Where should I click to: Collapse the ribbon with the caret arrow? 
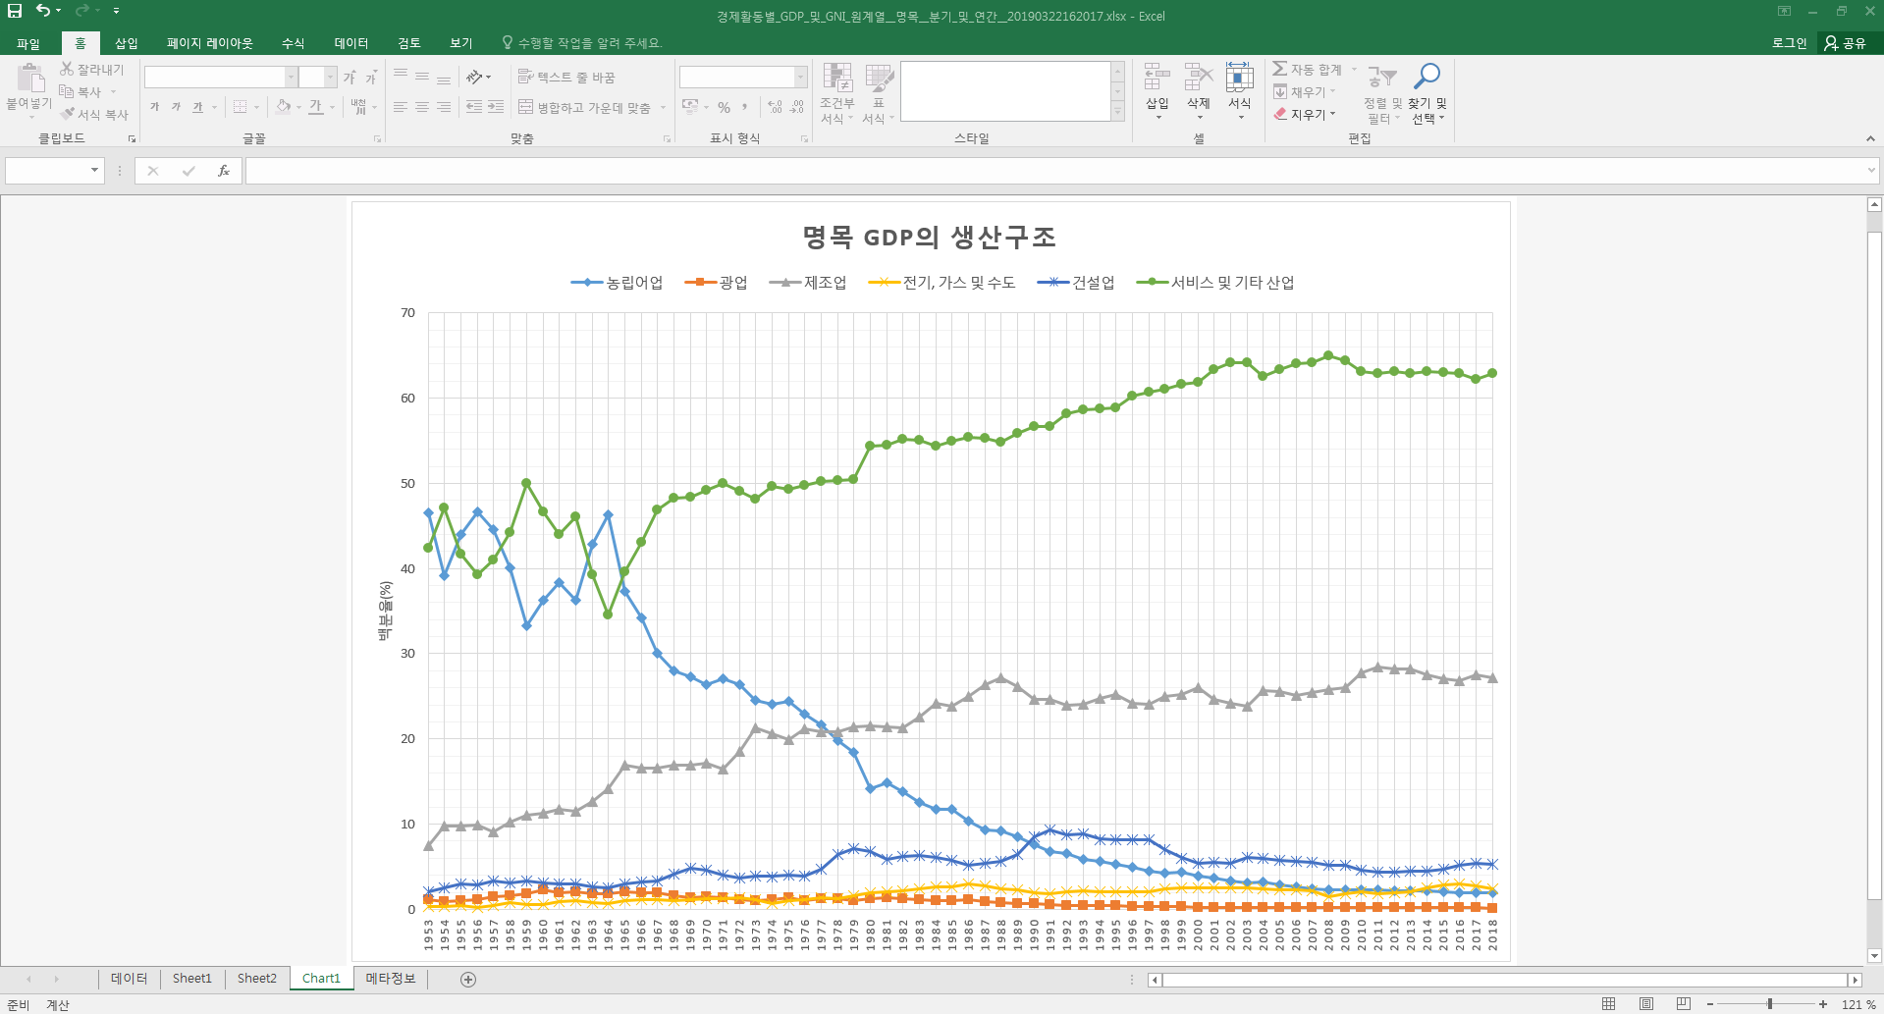tap(1870, 138)
